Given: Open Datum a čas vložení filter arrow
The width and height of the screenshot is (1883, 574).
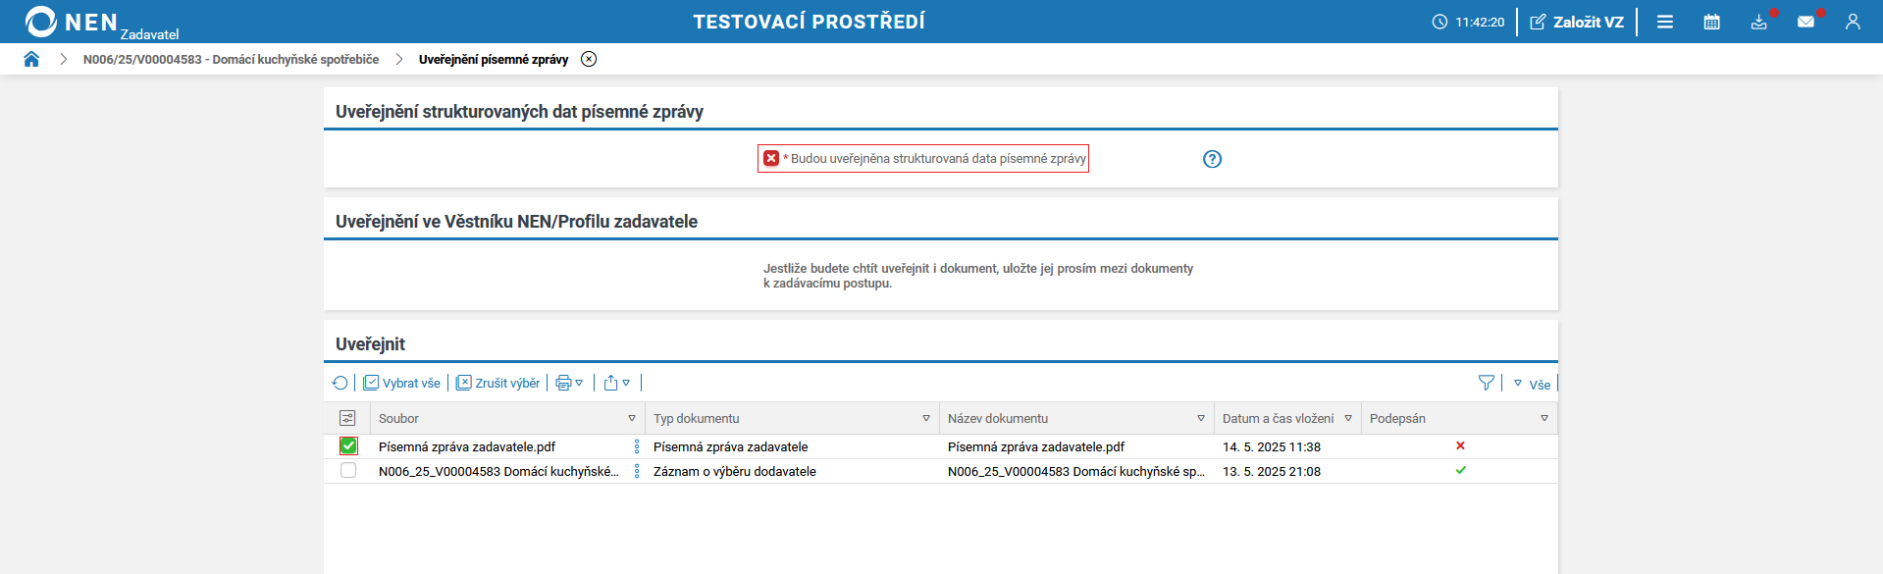Looking at the screenshot, I should [1348, 418].
